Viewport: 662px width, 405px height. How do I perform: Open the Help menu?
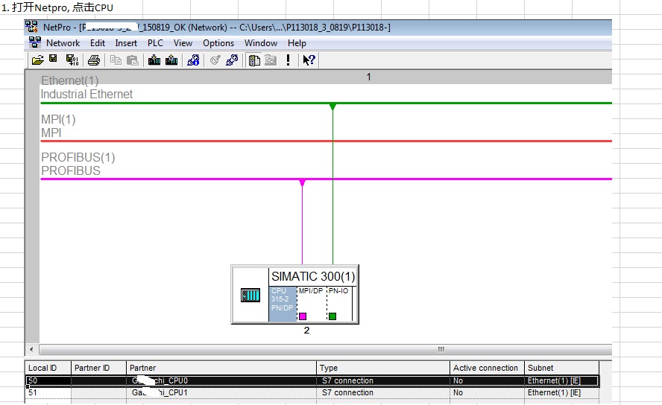point(297,43)
